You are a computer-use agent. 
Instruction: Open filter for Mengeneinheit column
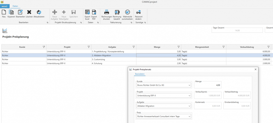pos(223,47)
